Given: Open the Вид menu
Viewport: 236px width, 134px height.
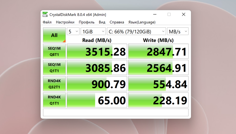Looking at the screenshot, I should pos(102,22).
